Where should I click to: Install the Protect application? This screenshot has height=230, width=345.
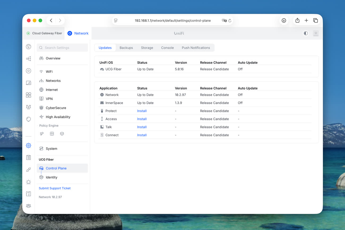pyautogui.click(x=142, y=111)
